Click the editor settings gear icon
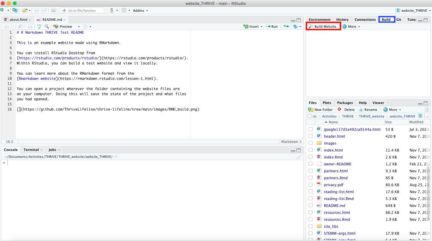This screenshot has width=432, height=241. pos(85,27)
